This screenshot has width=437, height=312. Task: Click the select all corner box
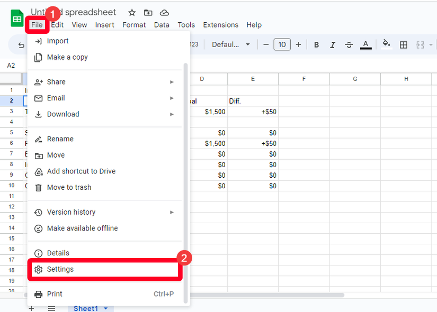tap(11, 79)
